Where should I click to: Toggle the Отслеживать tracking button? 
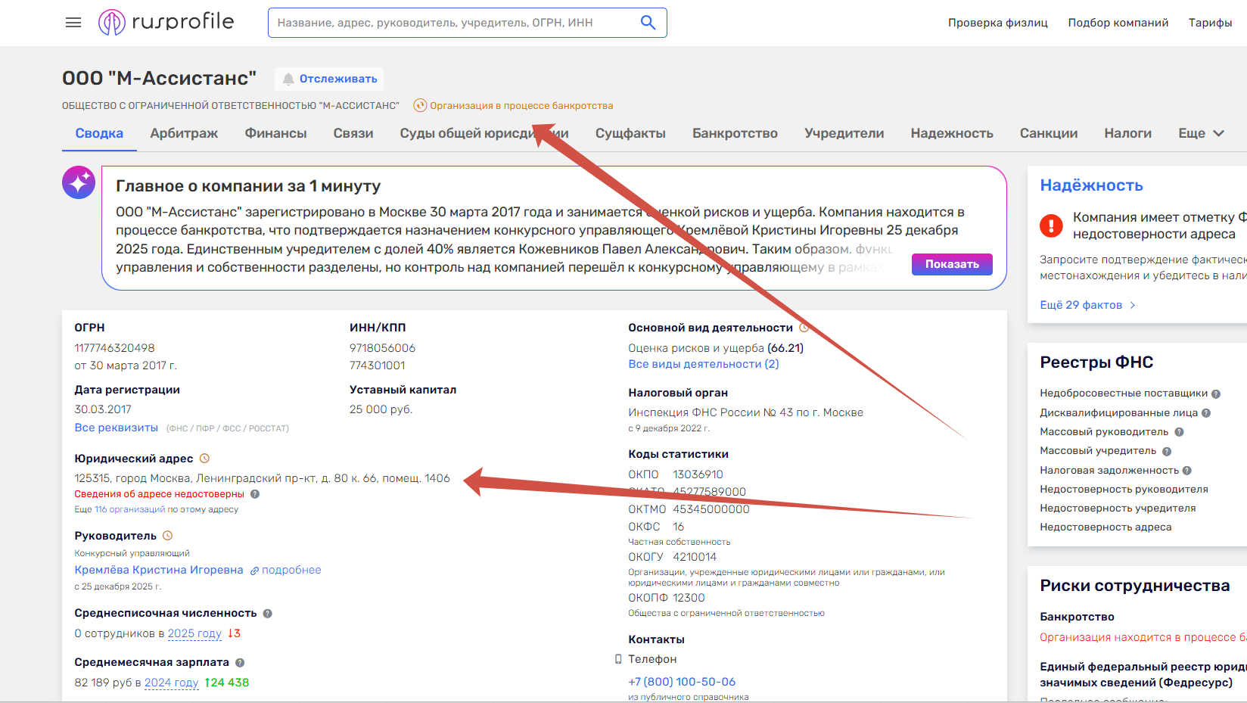329,79
